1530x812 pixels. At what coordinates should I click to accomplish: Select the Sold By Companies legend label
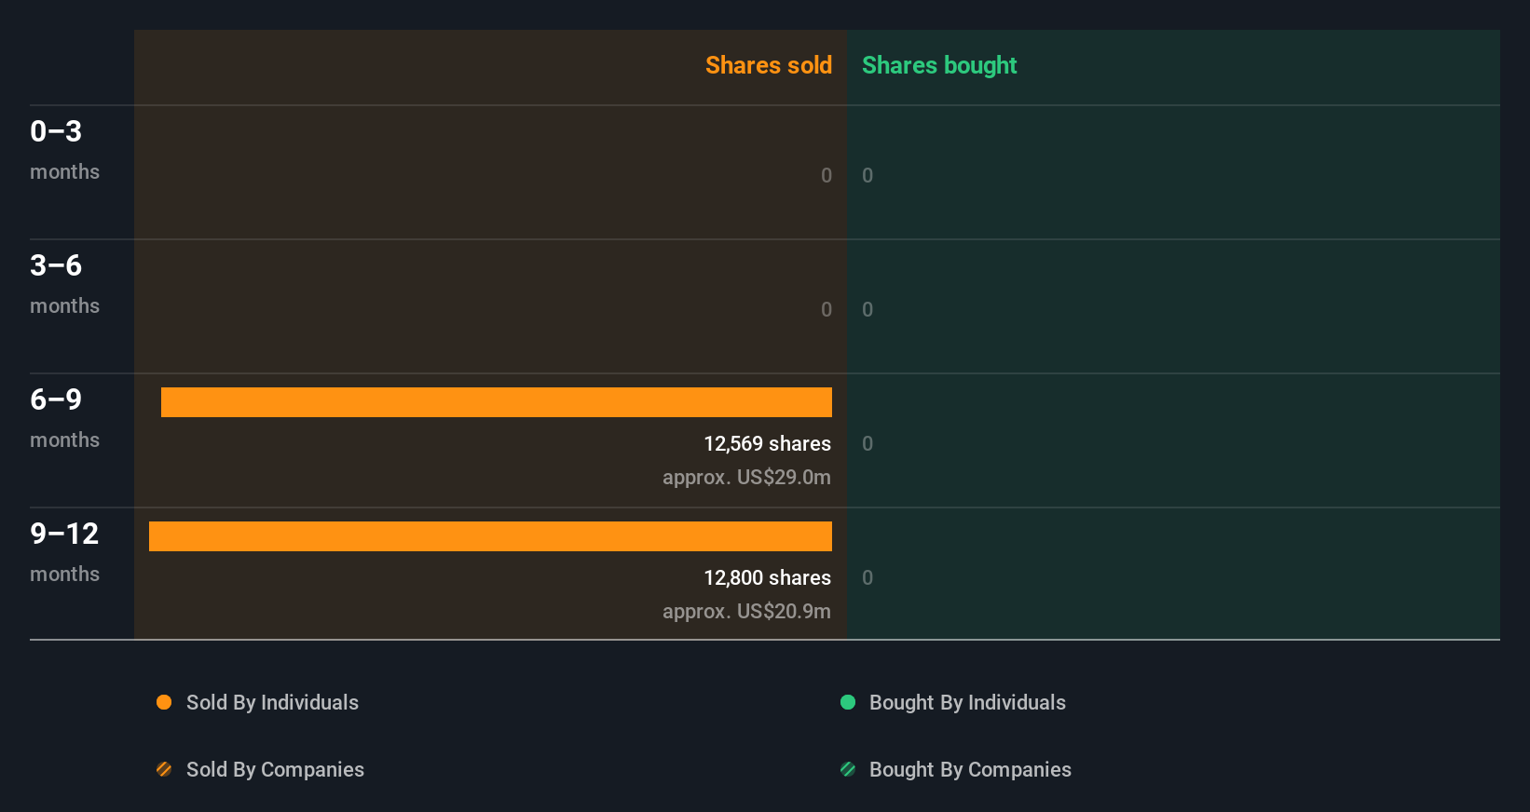275,769
